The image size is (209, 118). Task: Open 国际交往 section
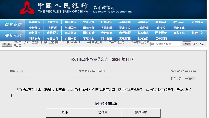[x=89, y=28]
